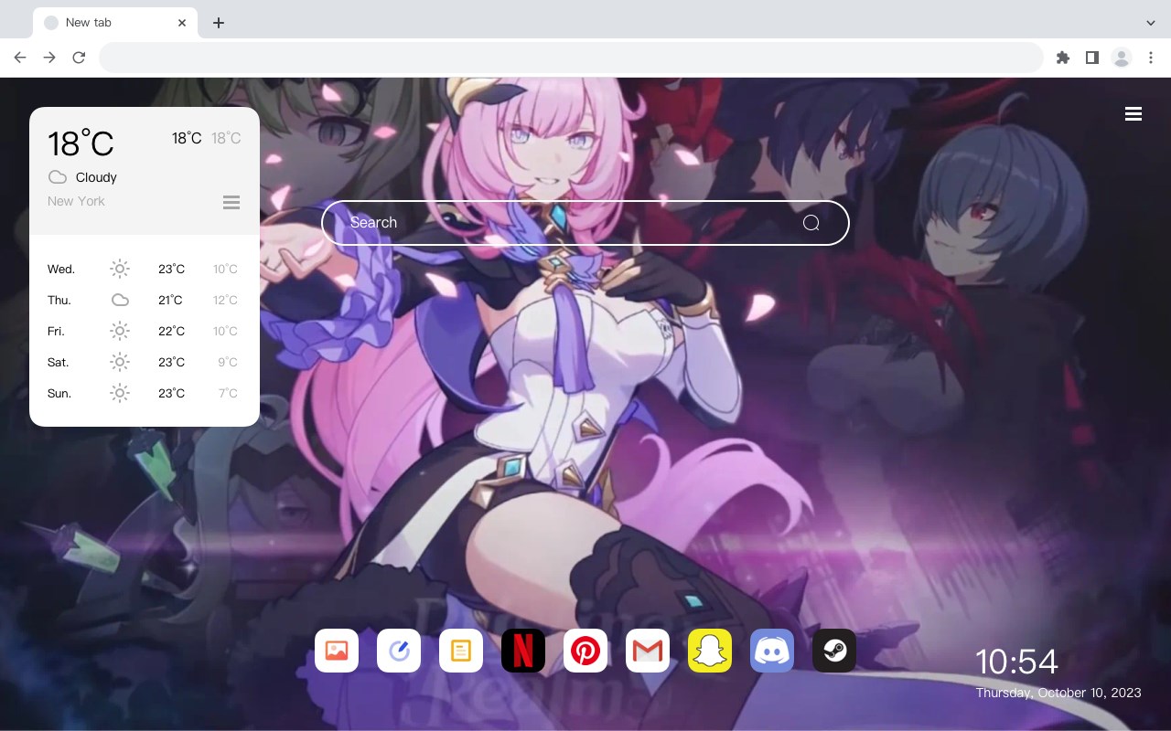Click Thursday's cloud weather icon
Screen dimensions: 1171x731
coord(120,300)
